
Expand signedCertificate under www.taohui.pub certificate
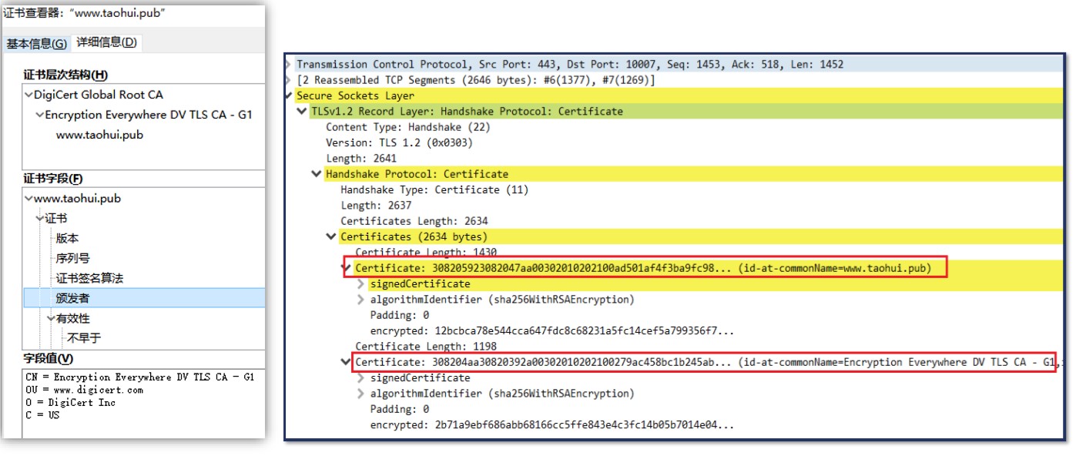pyautogui.click(x=361, y=284)
